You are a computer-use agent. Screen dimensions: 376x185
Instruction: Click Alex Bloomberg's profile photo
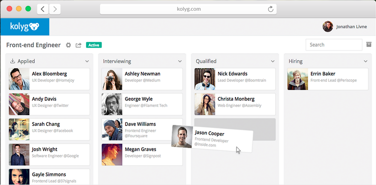[x=19, y=79]
